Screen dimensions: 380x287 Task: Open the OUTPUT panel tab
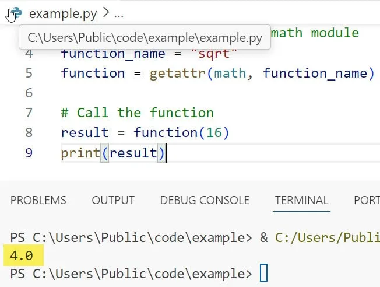point(112,200)
